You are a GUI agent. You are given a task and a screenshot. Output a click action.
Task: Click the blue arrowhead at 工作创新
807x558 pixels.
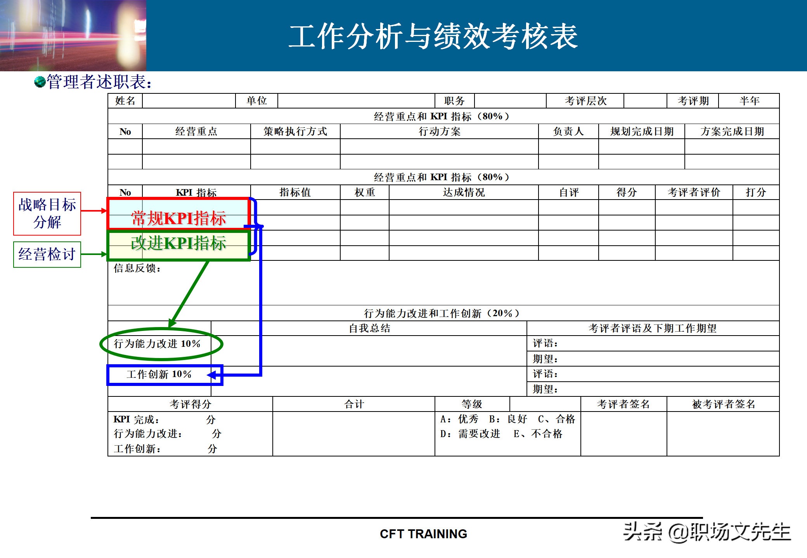212,375
